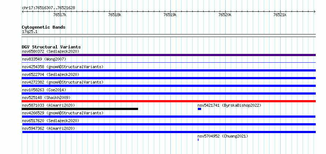Image resolution: width=326 pixels, height=154 pixels.
Task: Open the nsv833549 (Wong2007) label
Action: pos(44,59)
